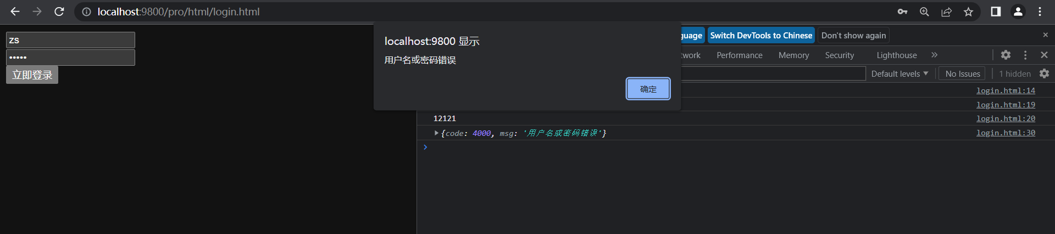Open source link login.html:20
Image resolution: width=1055 pixels, height=234 pixels.
click(x=1006, y=118)
